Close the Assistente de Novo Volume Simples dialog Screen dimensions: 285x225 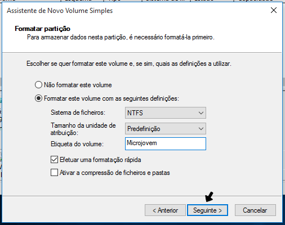click(x=274, y=10)
